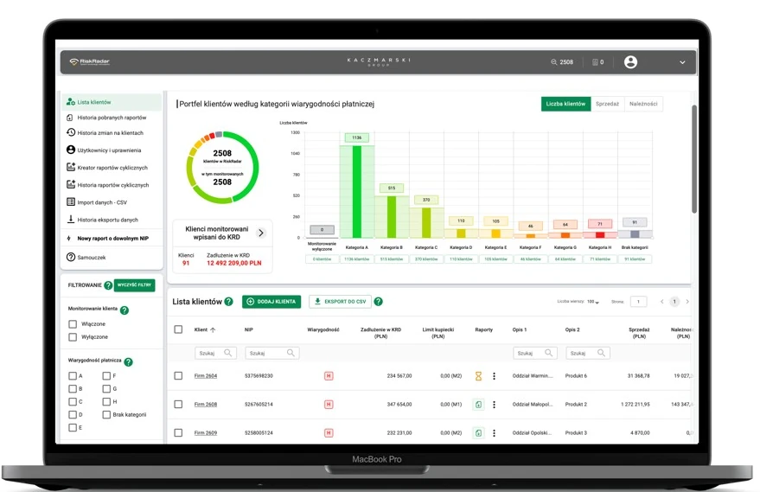This screenshot has height=492, width=760.
Task: Click the RiskRadar logo
Action: 90,62
